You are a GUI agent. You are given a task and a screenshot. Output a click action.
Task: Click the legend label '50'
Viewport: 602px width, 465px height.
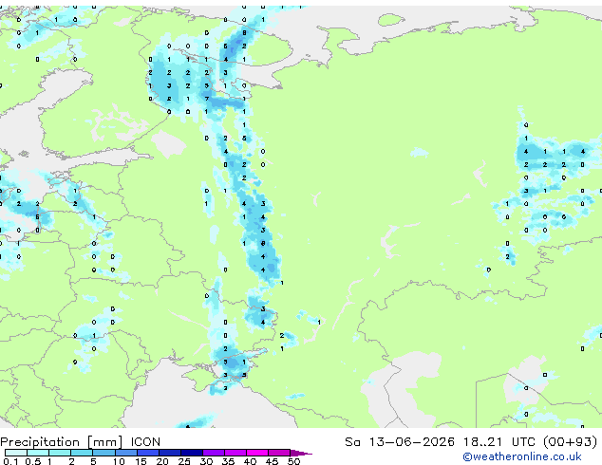[x=293, y=461]
